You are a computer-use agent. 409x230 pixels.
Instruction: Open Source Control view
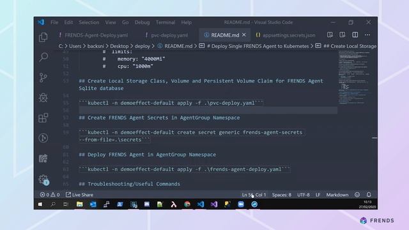coord(43,77)
